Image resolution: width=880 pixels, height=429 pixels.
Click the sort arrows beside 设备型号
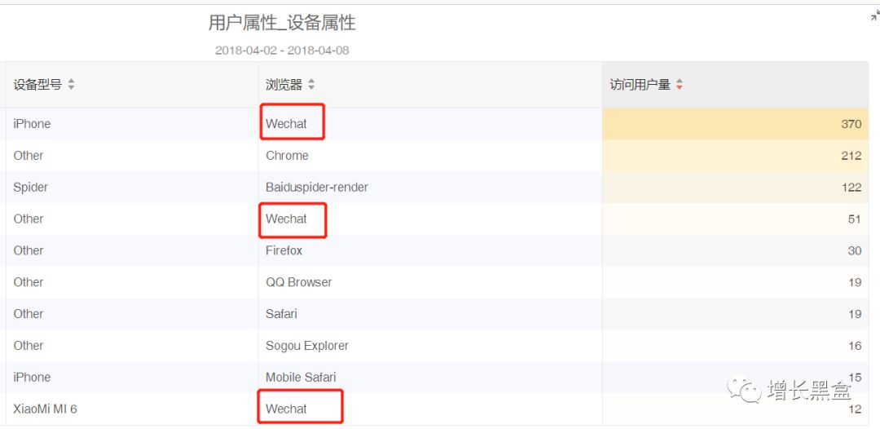[71, 85]
